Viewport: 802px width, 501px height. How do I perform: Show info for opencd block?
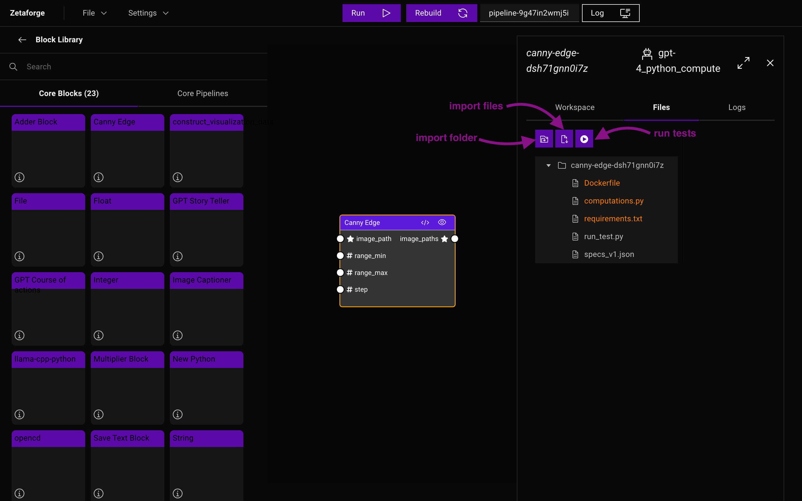19,493
